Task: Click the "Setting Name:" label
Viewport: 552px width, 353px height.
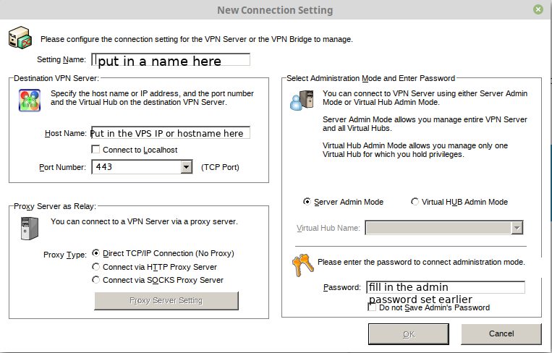Action: (x=61, y=59)
